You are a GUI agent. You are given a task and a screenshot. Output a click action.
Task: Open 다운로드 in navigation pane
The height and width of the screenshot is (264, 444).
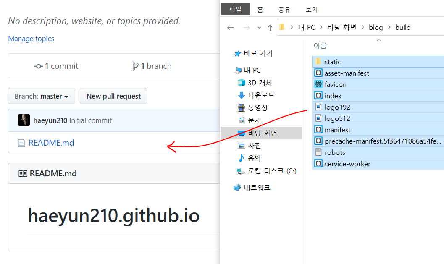click(261, 95)
